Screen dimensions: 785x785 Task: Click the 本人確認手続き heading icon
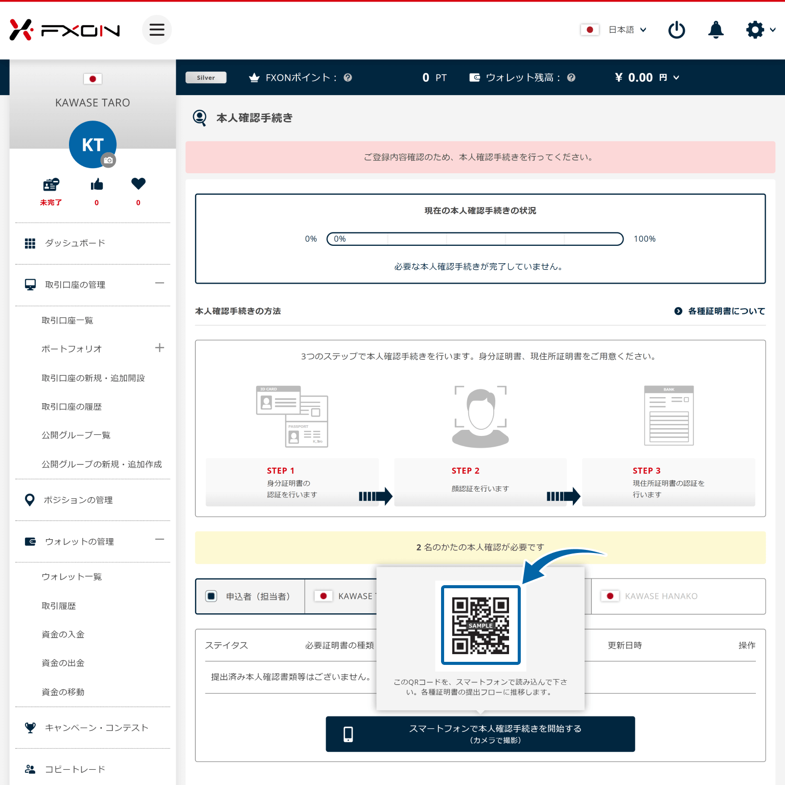[200, 118]
